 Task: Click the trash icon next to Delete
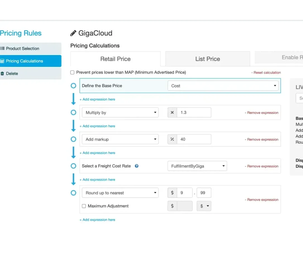point(2,73)
